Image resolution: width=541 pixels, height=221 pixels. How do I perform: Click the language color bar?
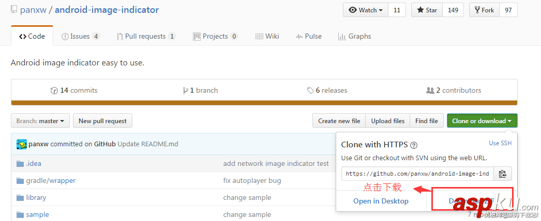[x=264, y=103]
